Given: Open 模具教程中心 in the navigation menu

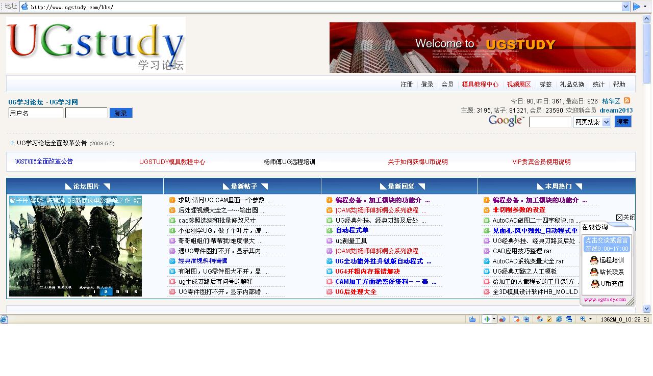Looking at the screenshot, I should tap(480, 85).
